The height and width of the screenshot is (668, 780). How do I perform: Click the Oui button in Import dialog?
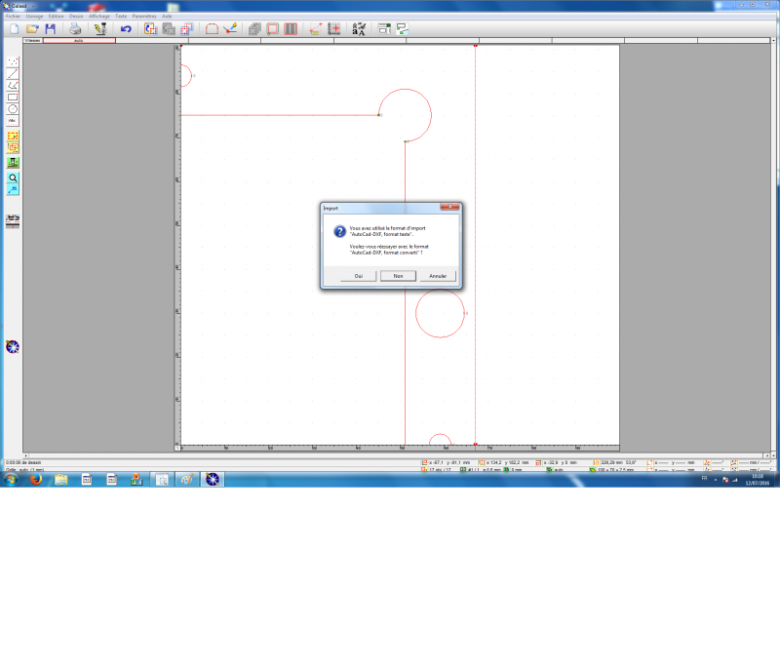tap(359, 276)
